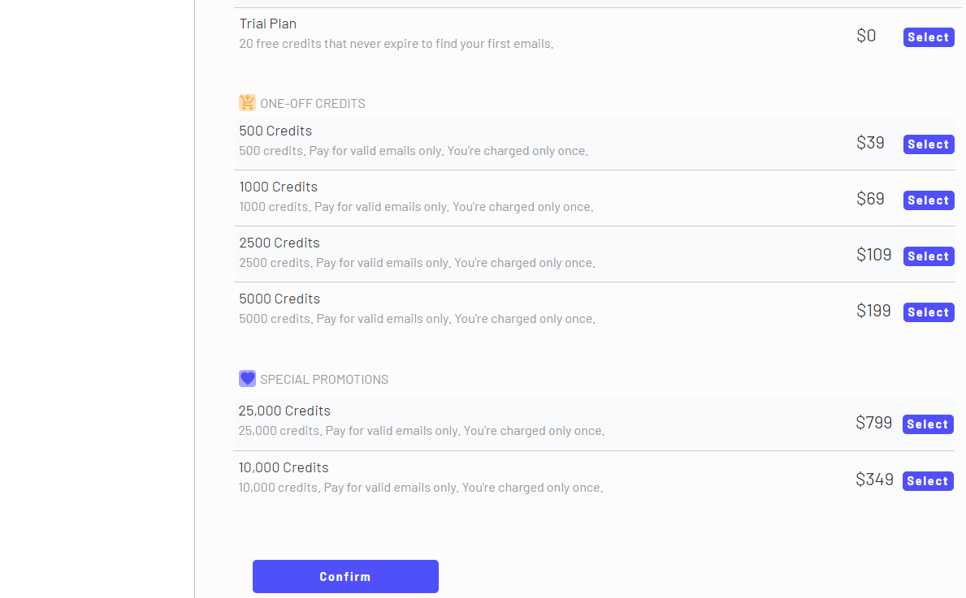Click the 5000 Credits plan title

pos(279,299)
